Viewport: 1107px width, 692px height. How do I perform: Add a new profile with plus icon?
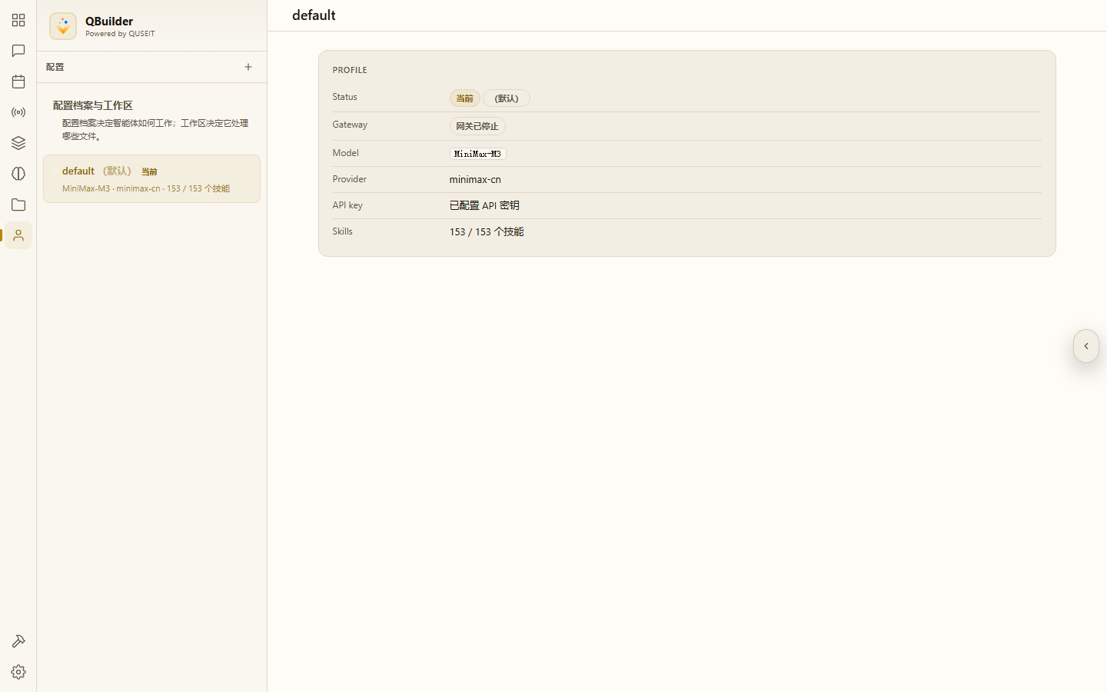pyautogui.click(x=248, y=67)
